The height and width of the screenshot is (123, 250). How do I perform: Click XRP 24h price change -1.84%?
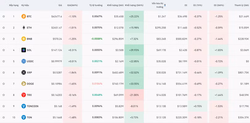pos(73,73)
